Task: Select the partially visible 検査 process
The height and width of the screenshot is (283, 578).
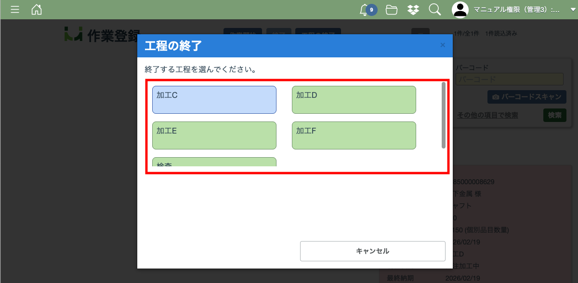Action: point(214,162)
